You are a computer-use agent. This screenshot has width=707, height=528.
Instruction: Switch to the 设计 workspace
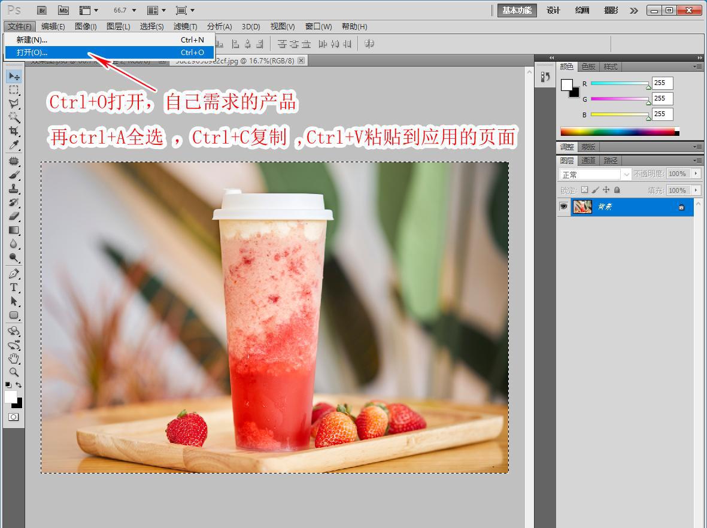[553, 10]
